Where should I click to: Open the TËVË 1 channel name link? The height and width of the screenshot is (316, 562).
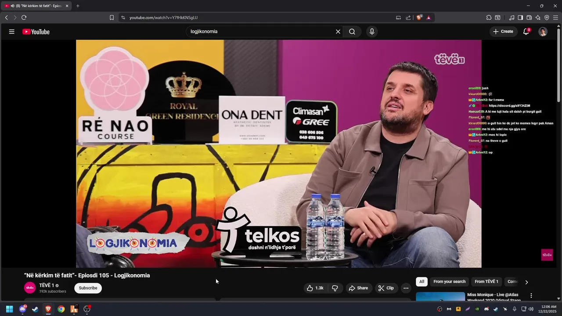point(46,285)
